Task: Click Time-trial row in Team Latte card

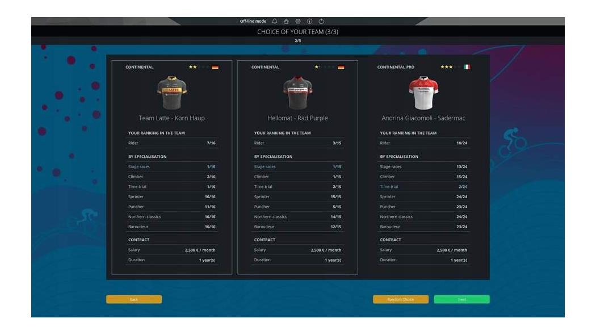Action: point(172,187)
